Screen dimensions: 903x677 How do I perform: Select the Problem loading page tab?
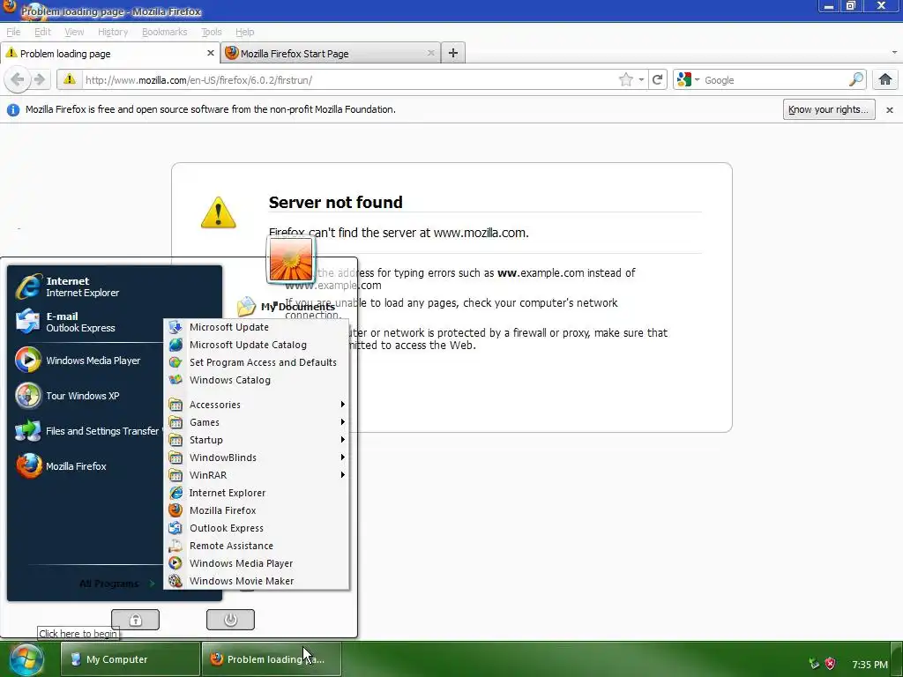110,53
